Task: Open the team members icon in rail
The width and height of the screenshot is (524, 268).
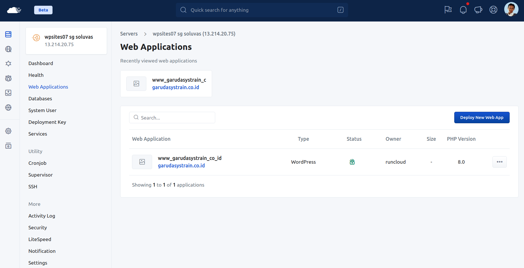Action: [x=8, y=78]
